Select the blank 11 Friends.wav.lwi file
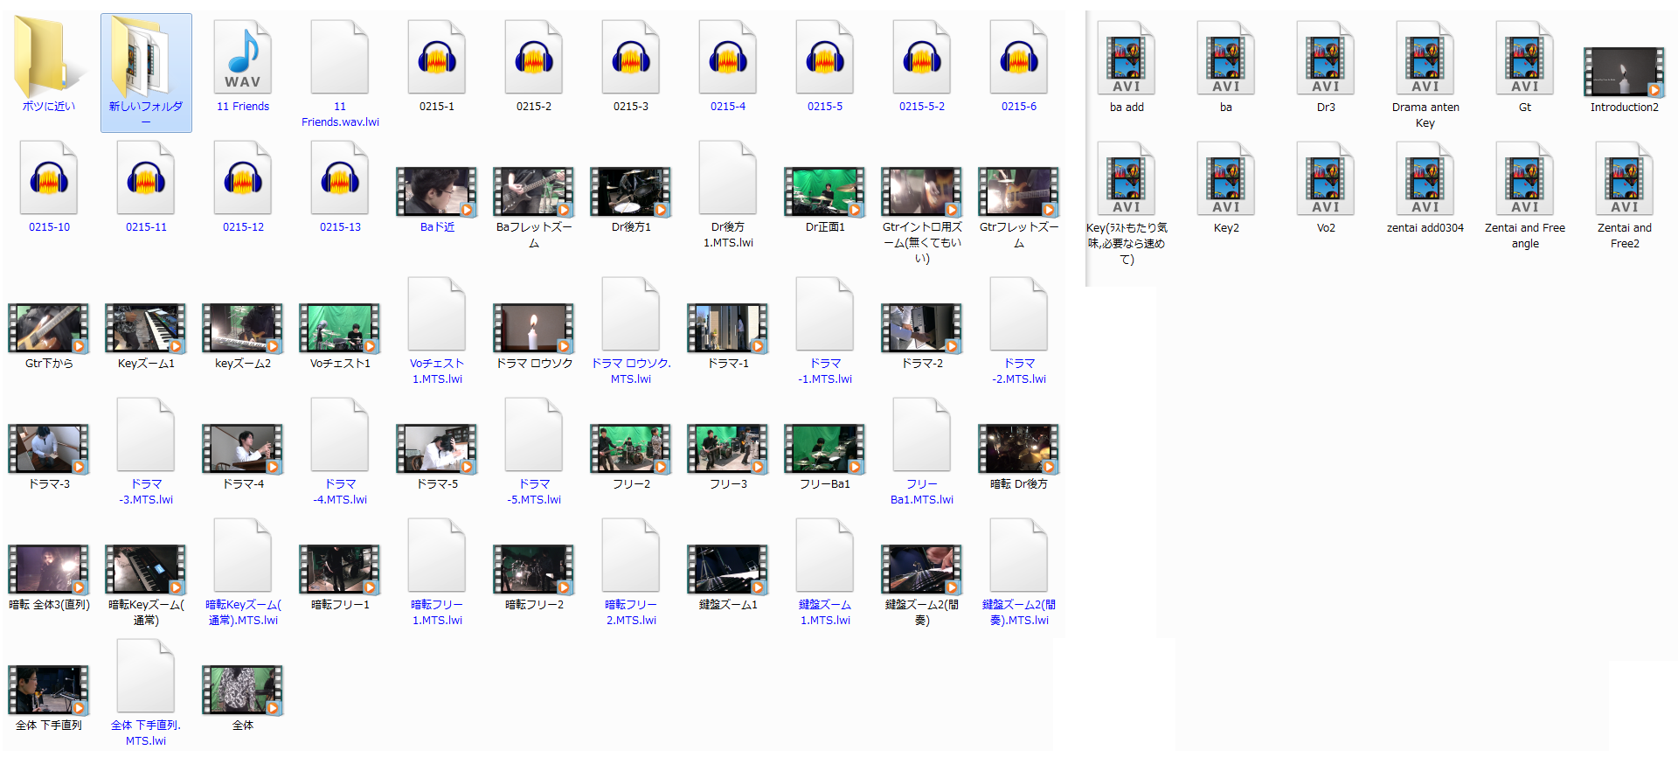This screenshot has width=1678, height=757. 340,58
